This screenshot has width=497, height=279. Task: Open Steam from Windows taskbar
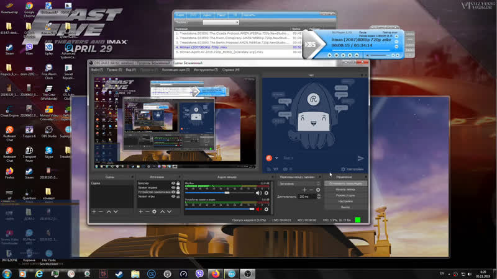point(119,273)
